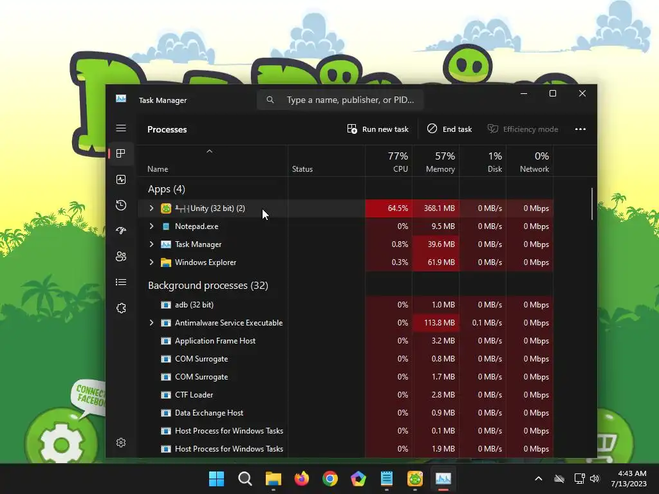Switch to Bad Piggies game taskbar icon

[x=415, y=479]
